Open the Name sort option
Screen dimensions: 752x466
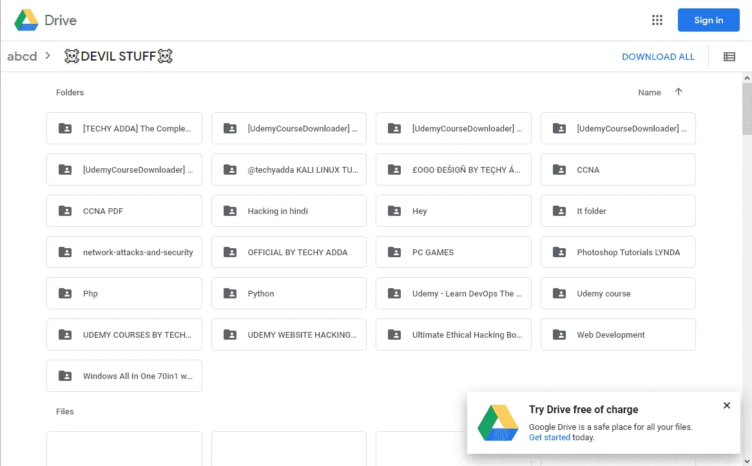pos(649,92)
